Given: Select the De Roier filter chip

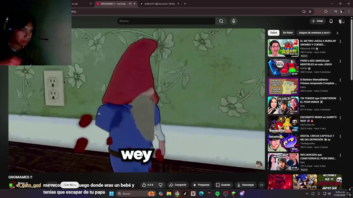Looking at the screenshot, I should tap(288, 33).
